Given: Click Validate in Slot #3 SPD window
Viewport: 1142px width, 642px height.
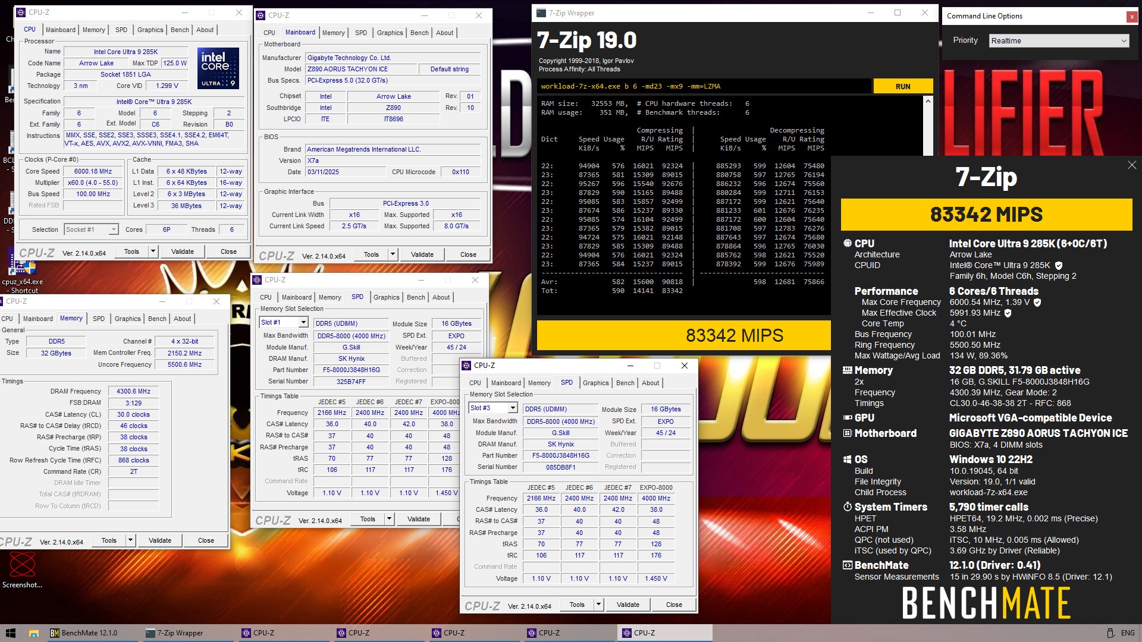Looking at the screenshot, I should click(628, 605).
